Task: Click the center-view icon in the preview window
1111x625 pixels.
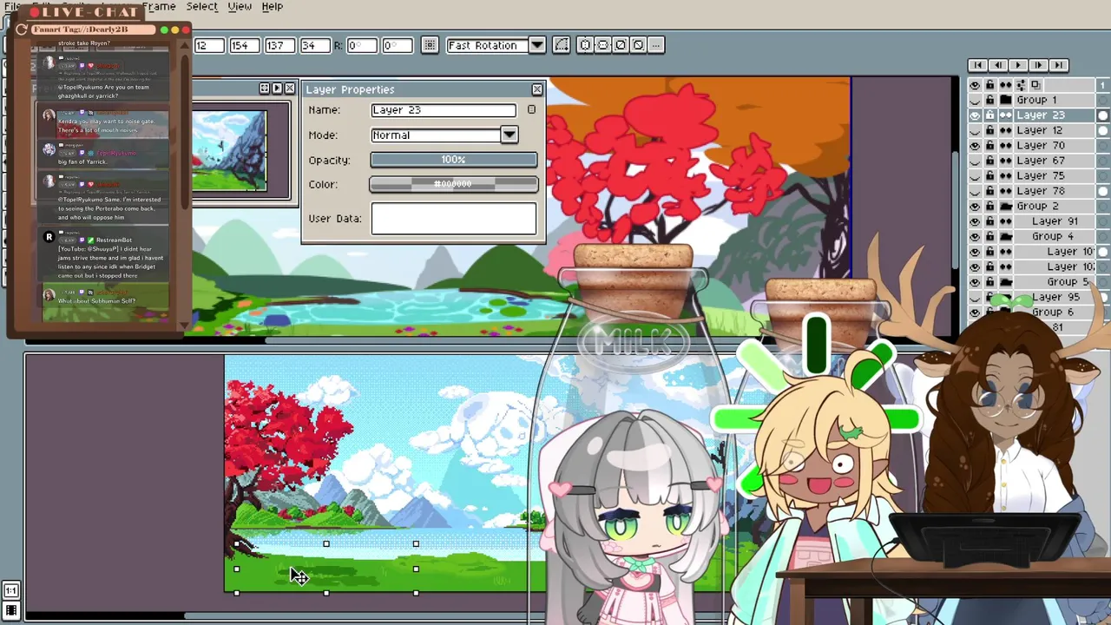Action: 264,89
